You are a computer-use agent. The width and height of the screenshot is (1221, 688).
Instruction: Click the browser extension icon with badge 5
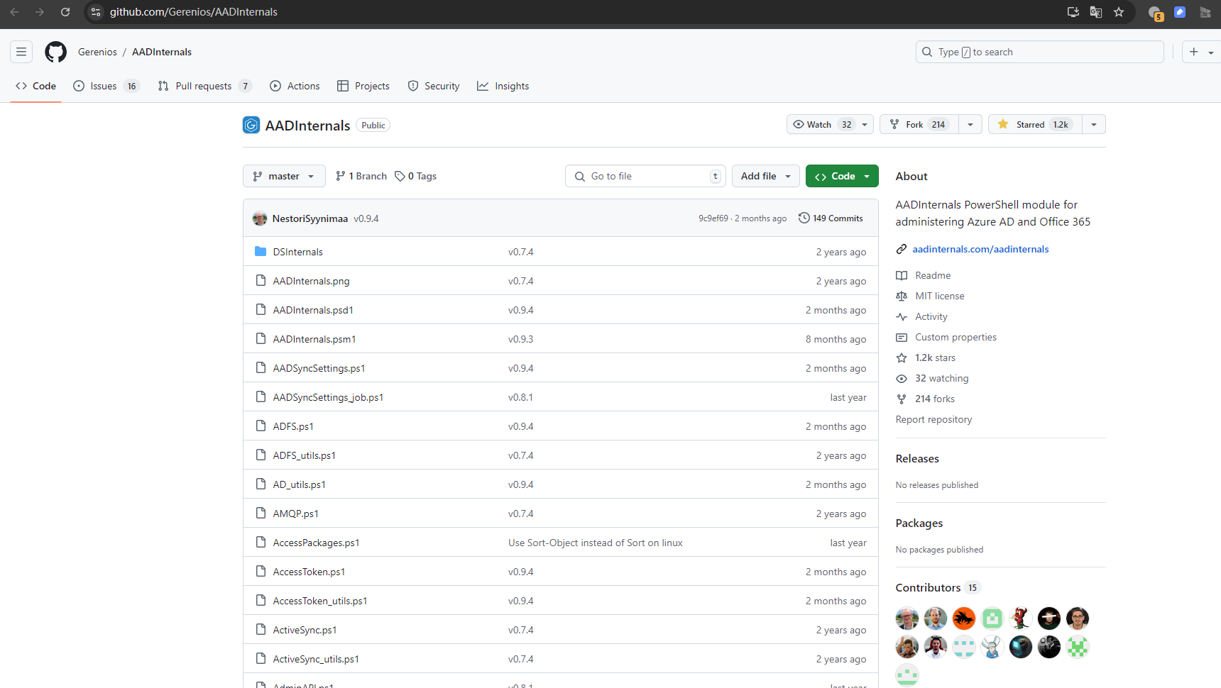(1155, 13)
